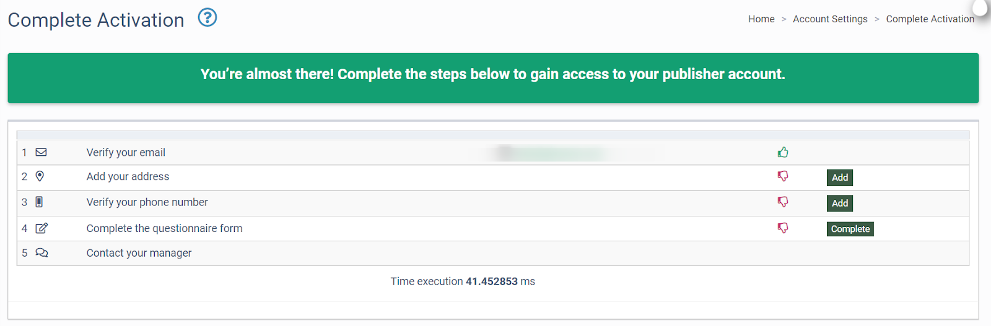Go to Home in the breadcrumb

(761, 19)
